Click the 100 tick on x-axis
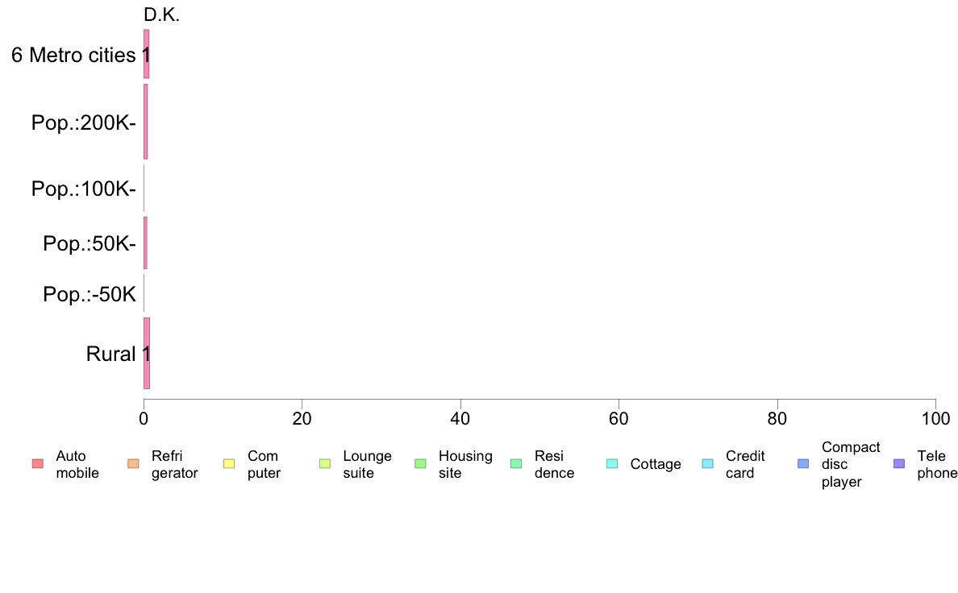The width and height of the screenshot is (958, 593). (x=935, y=418)
